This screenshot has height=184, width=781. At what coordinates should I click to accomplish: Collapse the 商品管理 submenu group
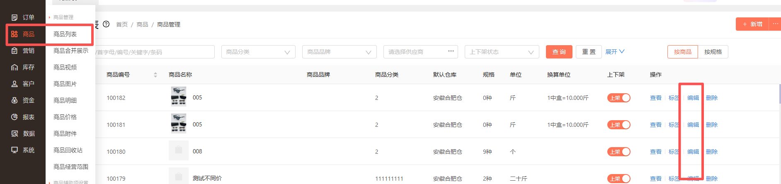pyautogui.click(x=61, y=17)
